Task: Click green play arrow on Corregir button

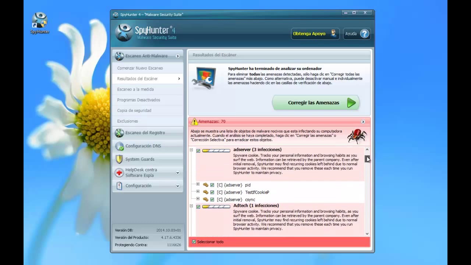Action: pos(351,103)
